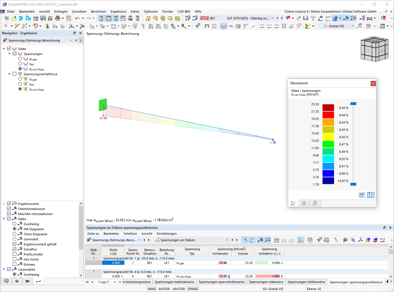Click the FANG snap status button
Viewport: 394px width, 292px height.
(152, 289)
